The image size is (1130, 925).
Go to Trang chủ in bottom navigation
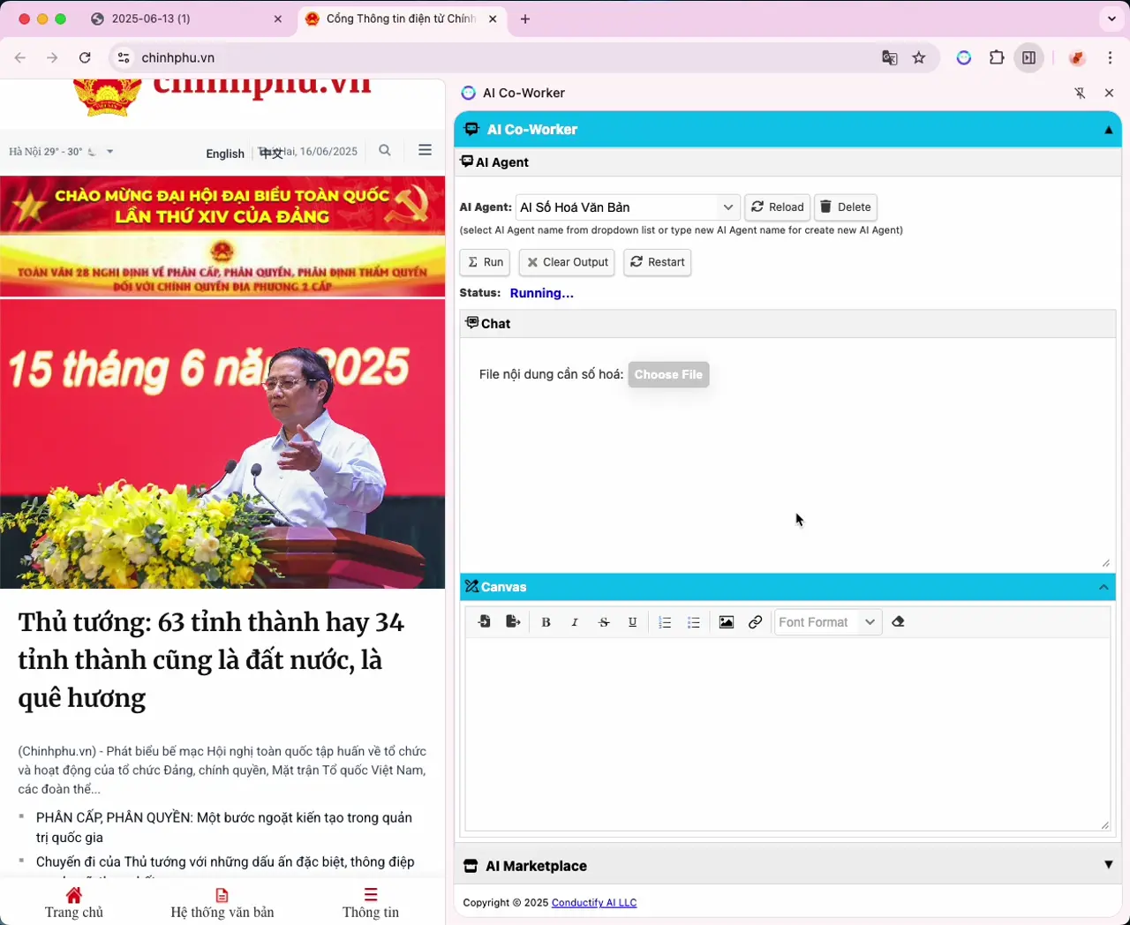pos(74,903)
